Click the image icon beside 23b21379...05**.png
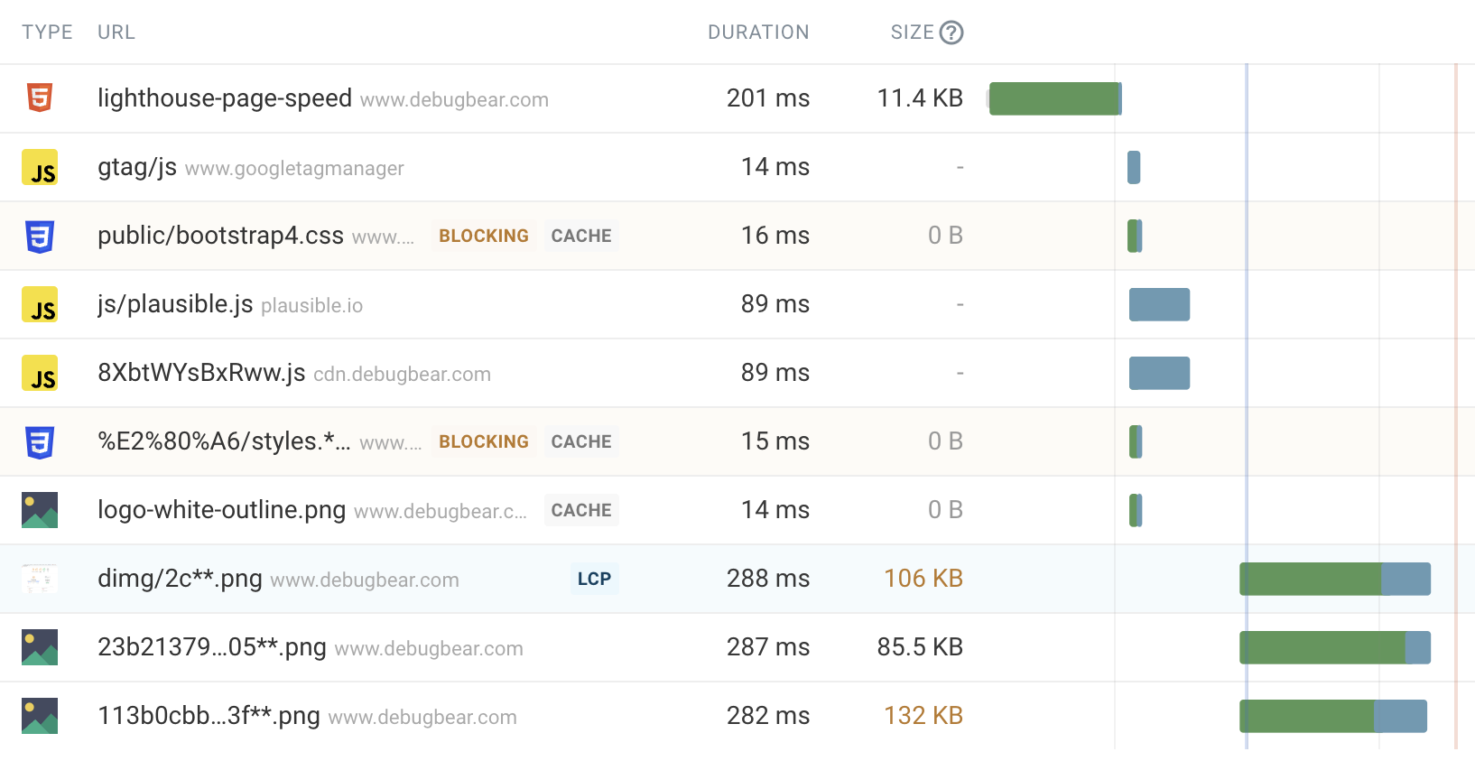Viewport: 1475px width, 761px height. point(39,647)
